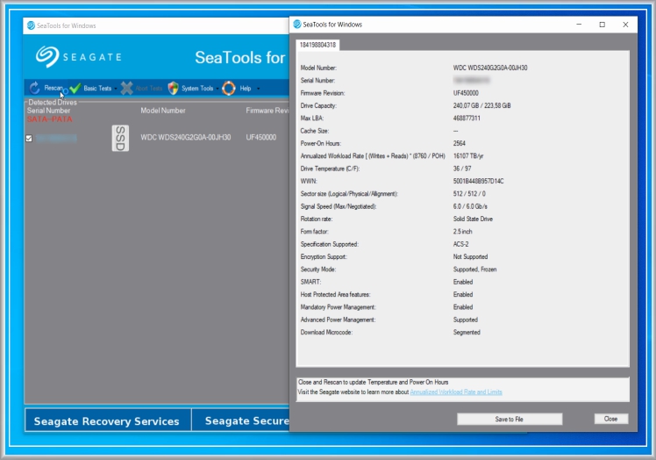Toggle the detected drive checkbox
Image resolution: width=656 pixels, height=460 pixels.
29,138
